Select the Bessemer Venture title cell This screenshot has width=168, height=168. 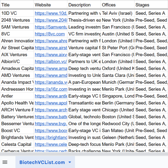pyautogui.click(x=17, y=124)
